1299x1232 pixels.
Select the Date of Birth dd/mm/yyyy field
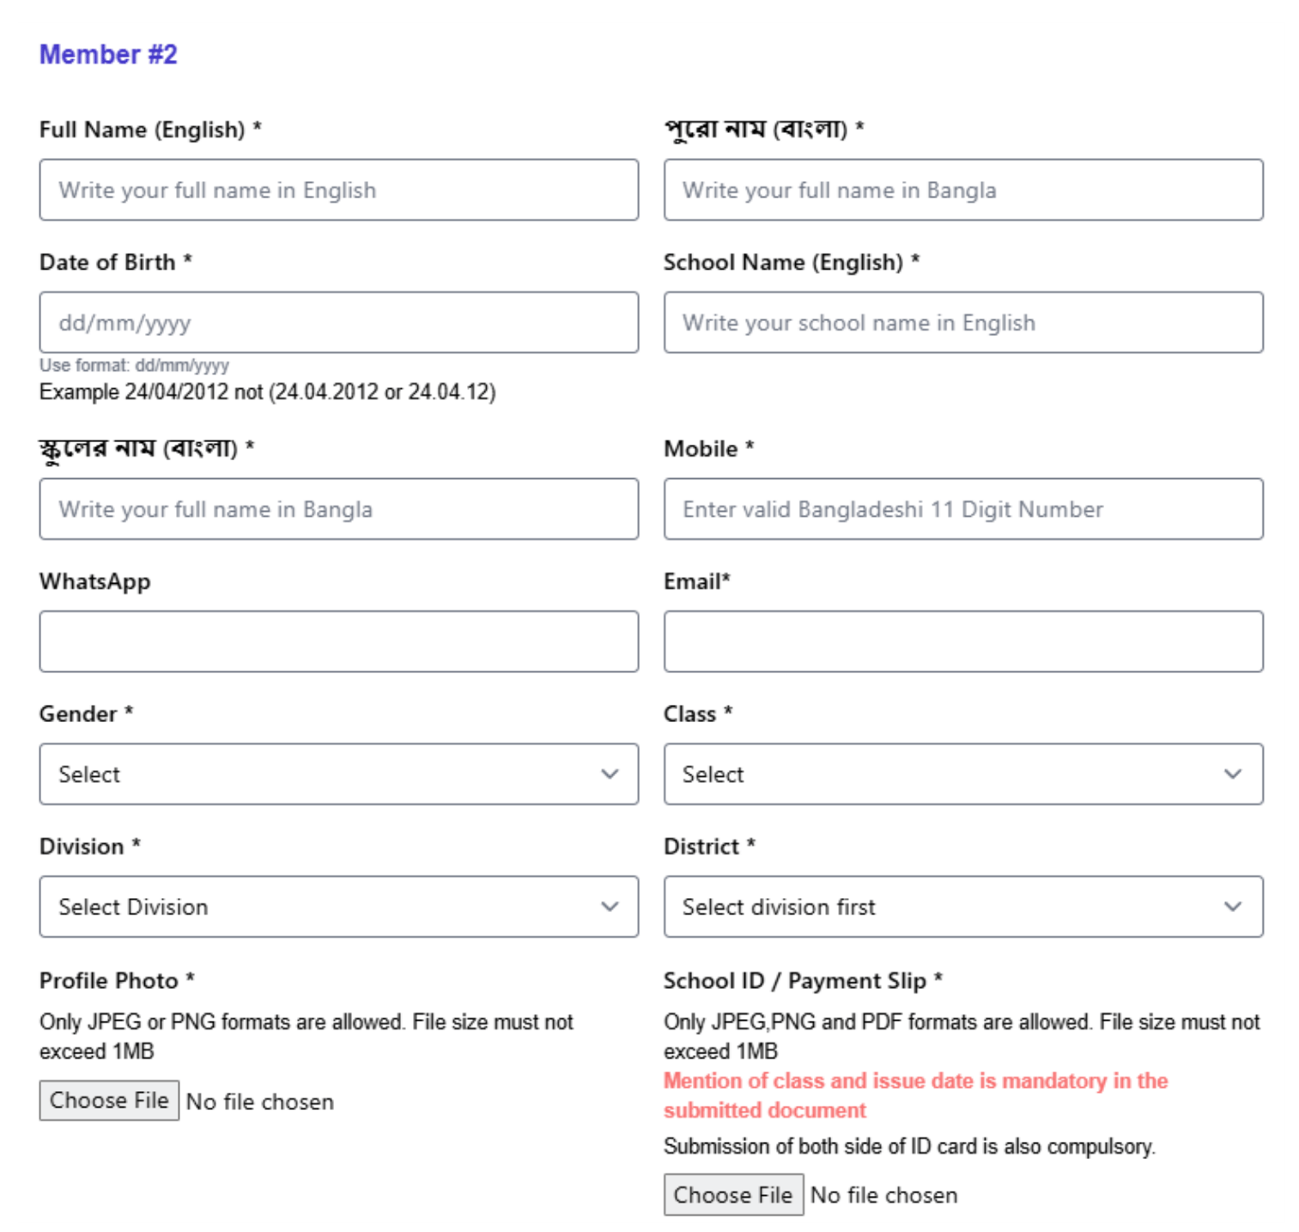(x=339, y=322)
